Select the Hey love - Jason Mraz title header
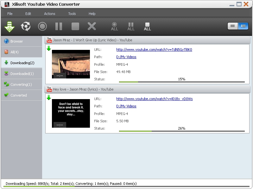Image resolution: width=253 pixels, height=189 pixels. 147,89
